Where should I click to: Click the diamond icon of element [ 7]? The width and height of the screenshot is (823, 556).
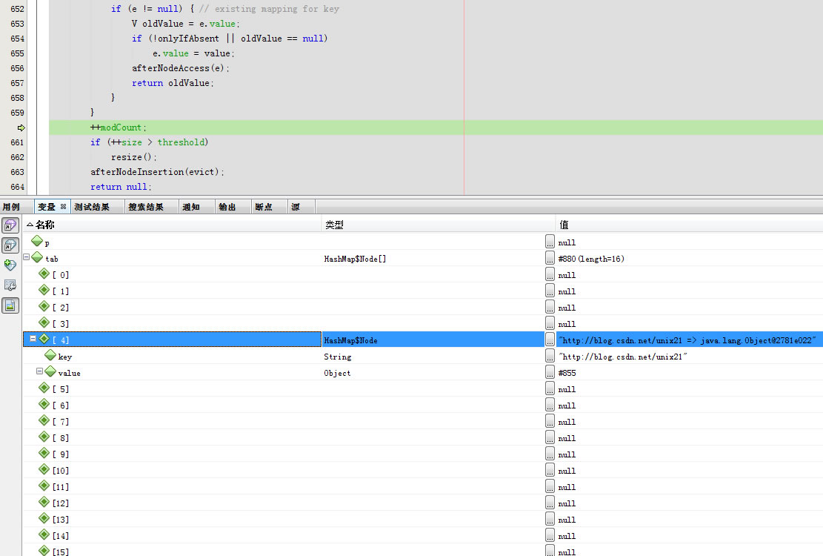click(x=44, y=420)
